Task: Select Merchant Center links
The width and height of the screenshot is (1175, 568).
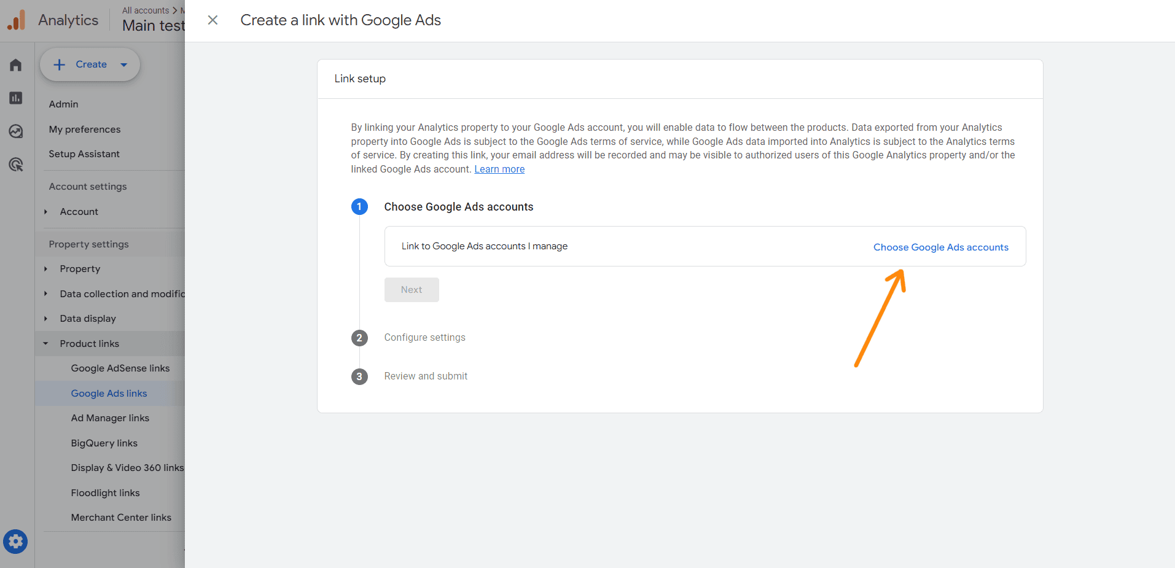Action: 121,518
